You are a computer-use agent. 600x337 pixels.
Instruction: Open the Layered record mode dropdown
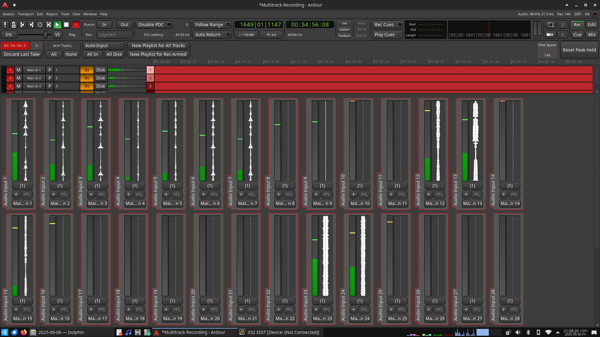pyautogui.click(x=114, y=35)
